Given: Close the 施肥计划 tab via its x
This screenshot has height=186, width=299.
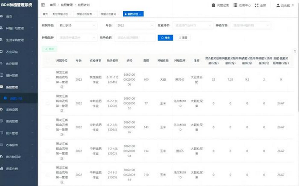Looking at the screenshot, I should click(x=140, y=14).
